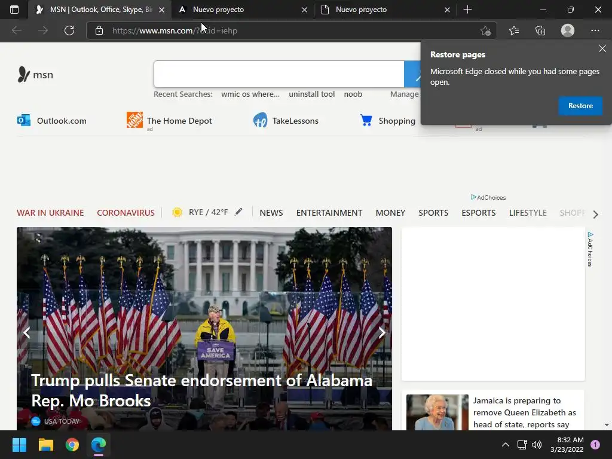Launch Google Chrome from taskbar
612x459 pixels.
click(72, 445)
